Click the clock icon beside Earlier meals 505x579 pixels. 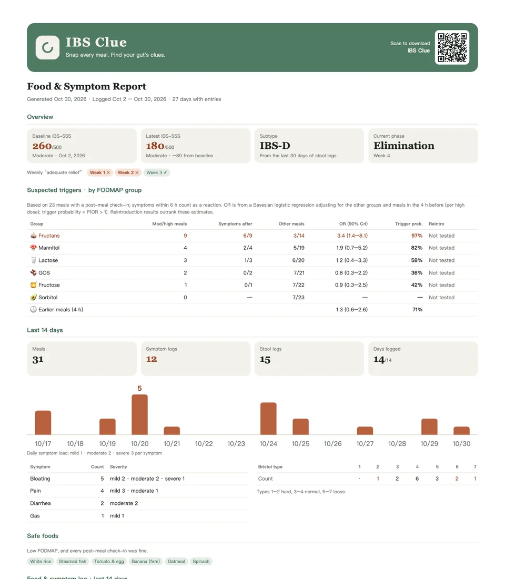[x=33, y=309]
